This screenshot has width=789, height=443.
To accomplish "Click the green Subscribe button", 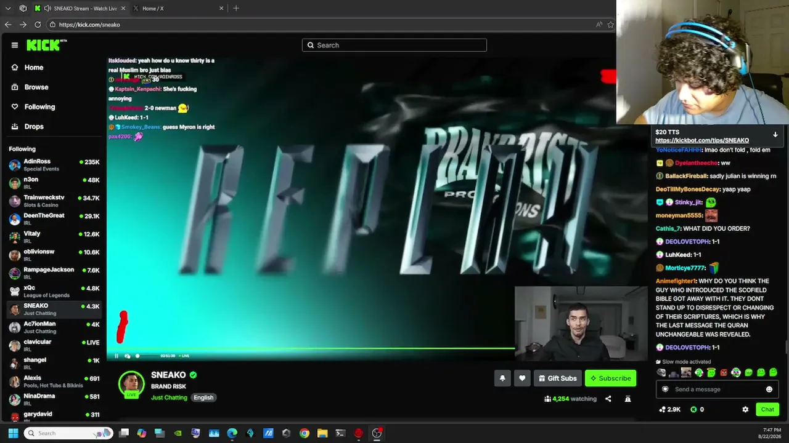I will [610, 378].
